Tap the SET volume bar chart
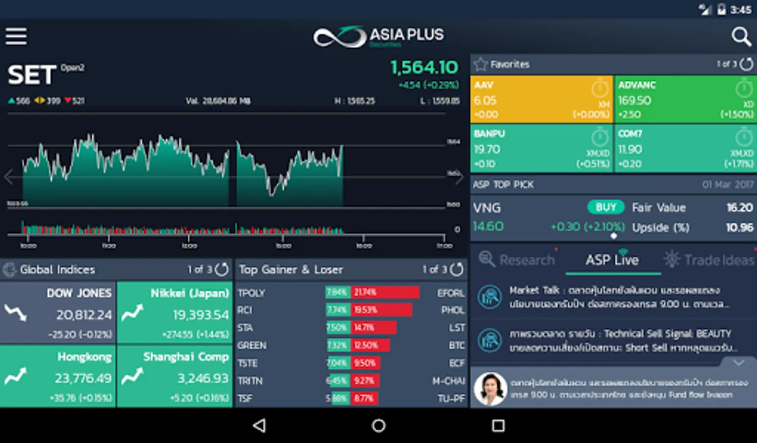757x443 pixels. pos(227,227)
